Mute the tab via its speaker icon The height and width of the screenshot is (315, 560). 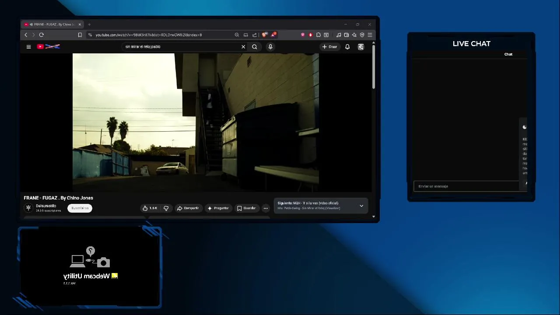click(31, 24)
